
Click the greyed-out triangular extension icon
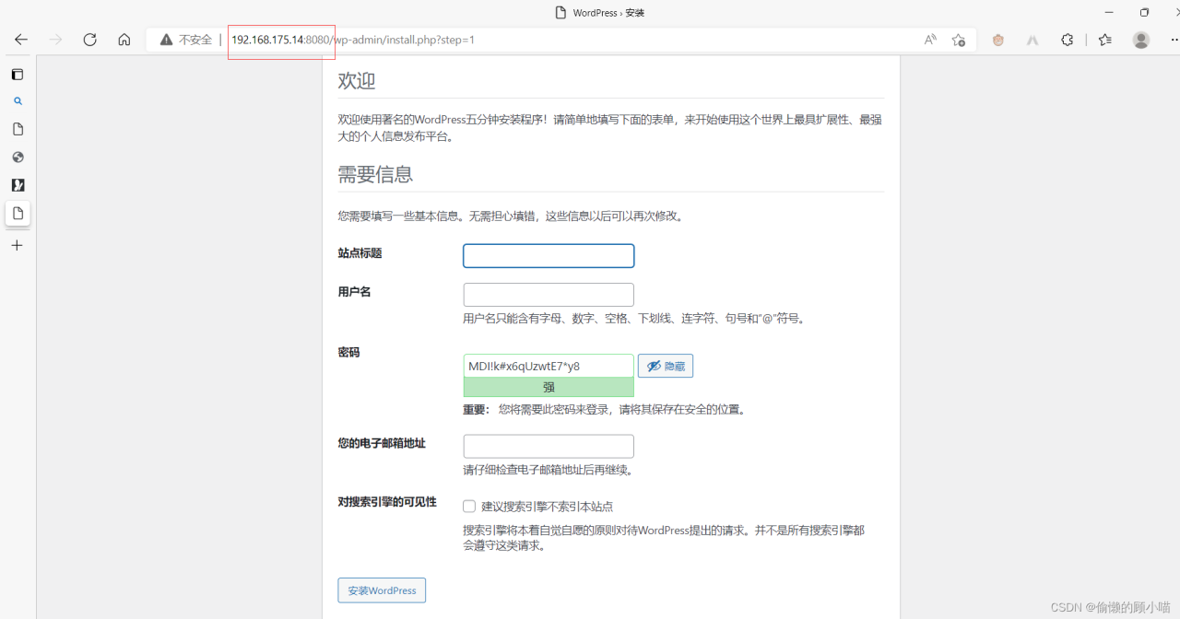click(1032, 40)
